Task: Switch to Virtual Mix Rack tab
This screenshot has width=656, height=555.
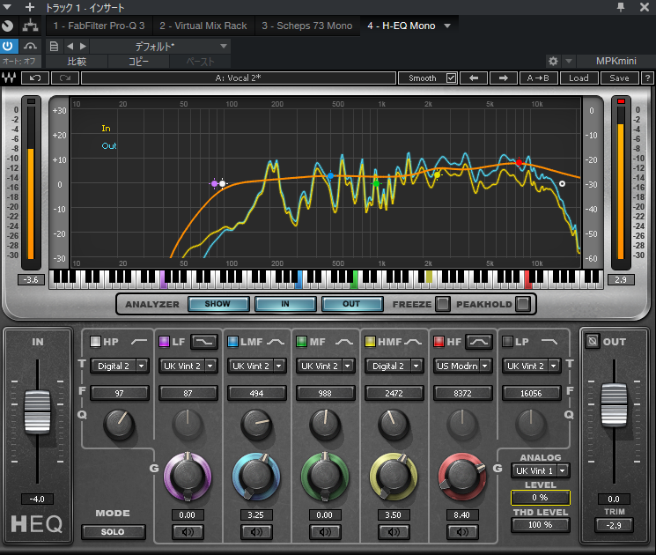Action: [203, 26]
